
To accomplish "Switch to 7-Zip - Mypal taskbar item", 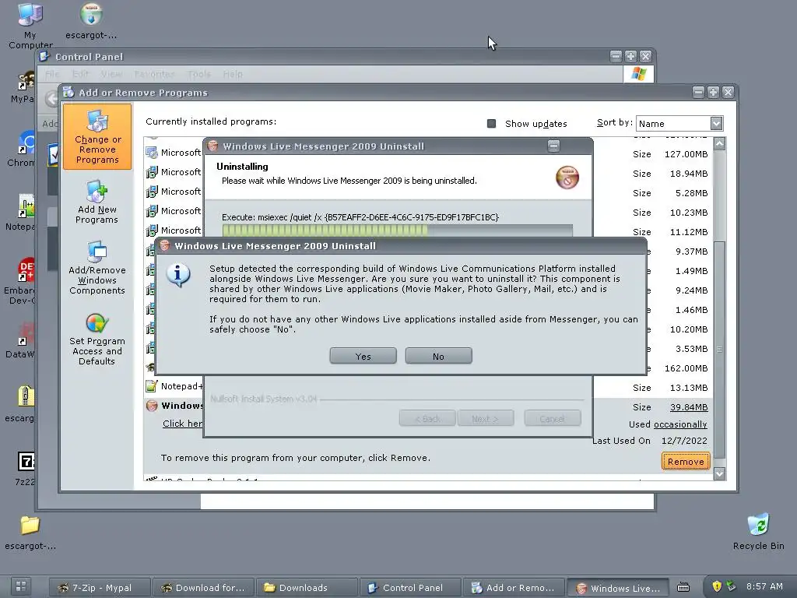I will pyautogui.click(x=100, y=587).
